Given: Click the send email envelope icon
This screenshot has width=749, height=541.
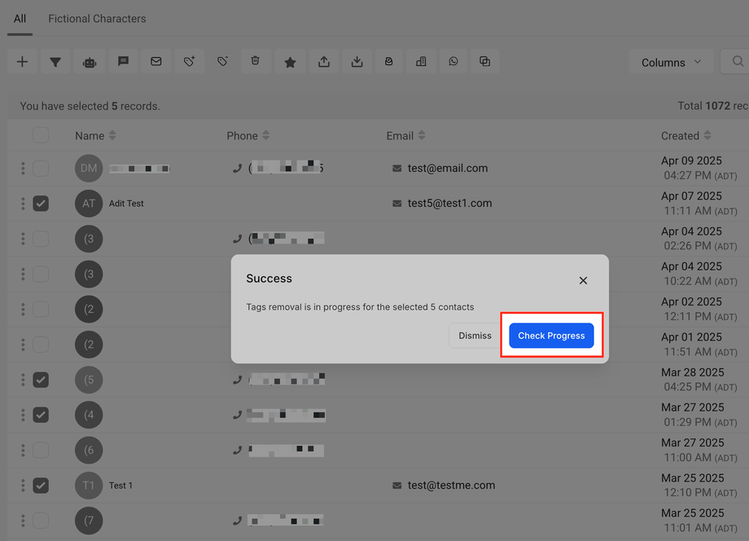Looking at the screenshot, I should point(156,62).
